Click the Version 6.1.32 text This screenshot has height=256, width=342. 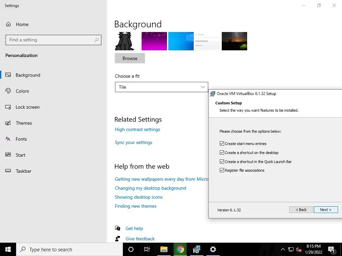(x=229, y=210)
